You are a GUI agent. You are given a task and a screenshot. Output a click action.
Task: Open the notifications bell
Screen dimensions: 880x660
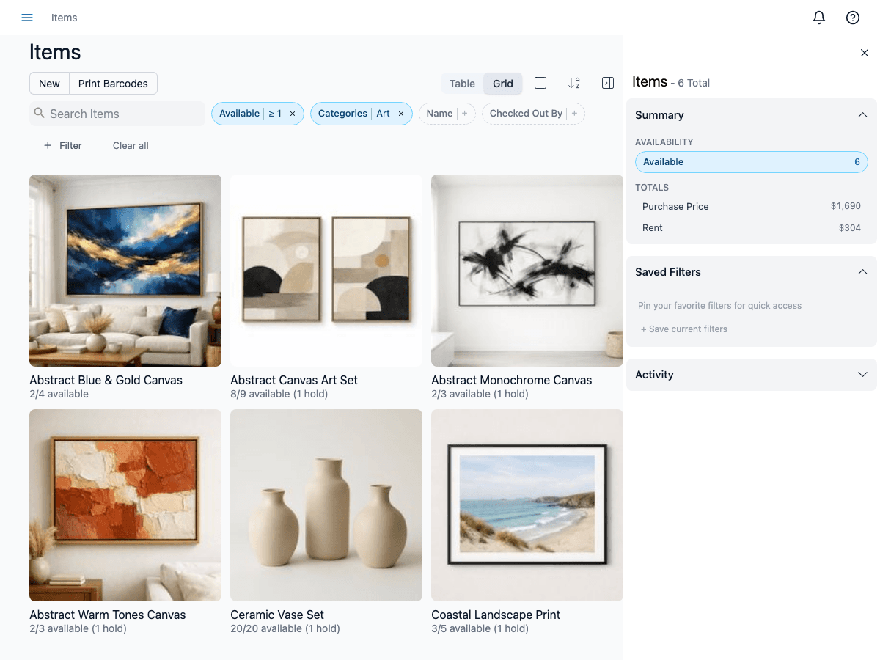point(819,18)
